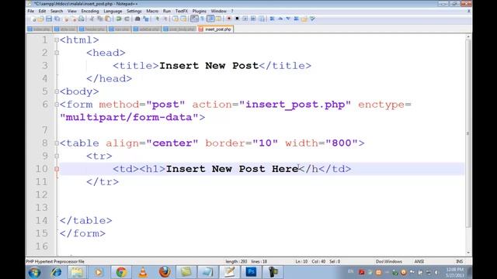Click the document close X beside the menu bar
This screenshot has height=279, width=497.
tap(469, 11)
